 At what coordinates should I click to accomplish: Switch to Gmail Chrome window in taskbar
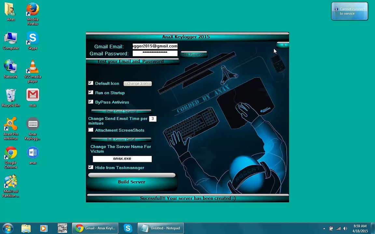click(96, 228)
